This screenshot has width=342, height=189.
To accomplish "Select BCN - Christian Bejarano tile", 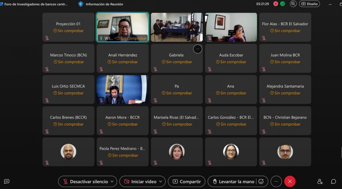I will pyautogui.click(x=285, y=121).
